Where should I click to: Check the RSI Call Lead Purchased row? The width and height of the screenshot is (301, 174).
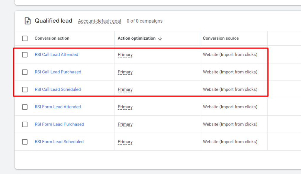point(25,72)
